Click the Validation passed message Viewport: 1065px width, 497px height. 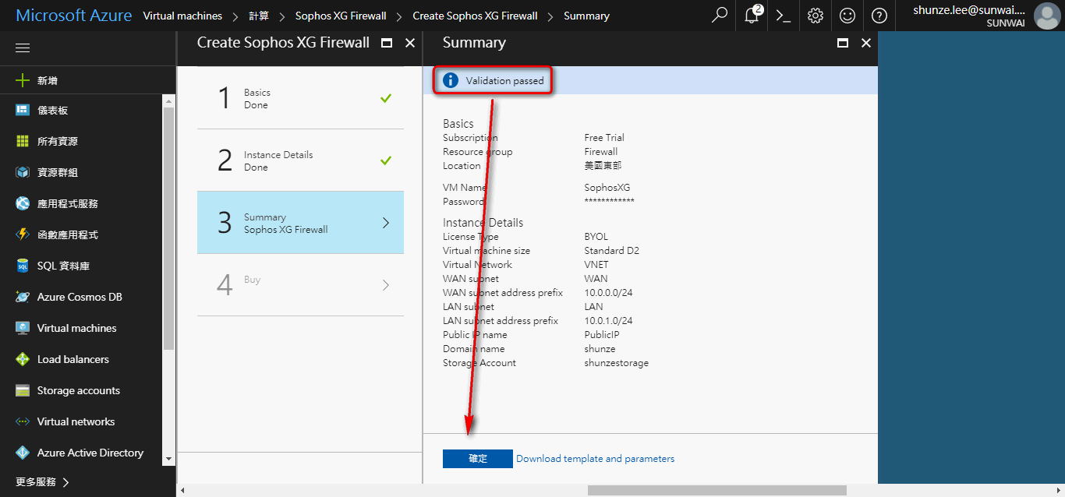504,80
